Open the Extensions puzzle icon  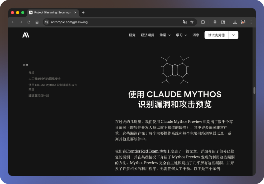click(203, 22)
